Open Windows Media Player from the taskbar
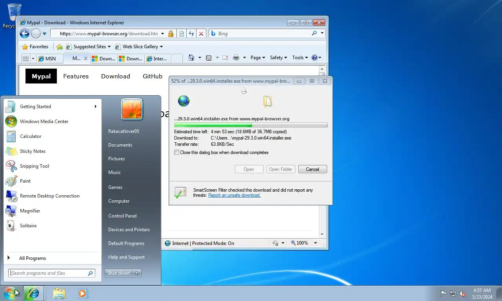The width and height of the screenshot is (502, 301). 83,293
